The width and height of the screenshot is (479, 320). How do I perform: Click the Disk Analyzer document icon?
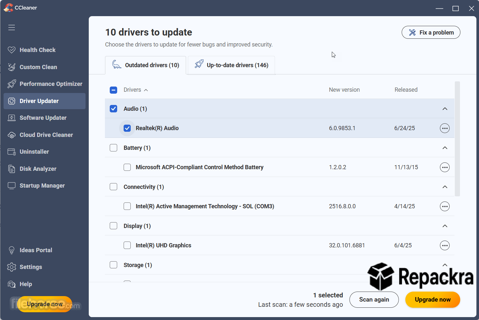pos(12,169)
